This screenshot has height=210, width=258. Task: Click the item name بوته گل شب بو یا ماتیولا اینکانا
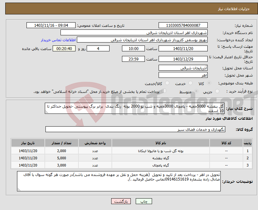pos(161,151)
